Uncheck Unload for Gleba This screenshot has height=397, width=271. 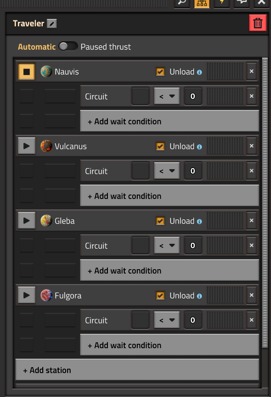pos(160,221)
